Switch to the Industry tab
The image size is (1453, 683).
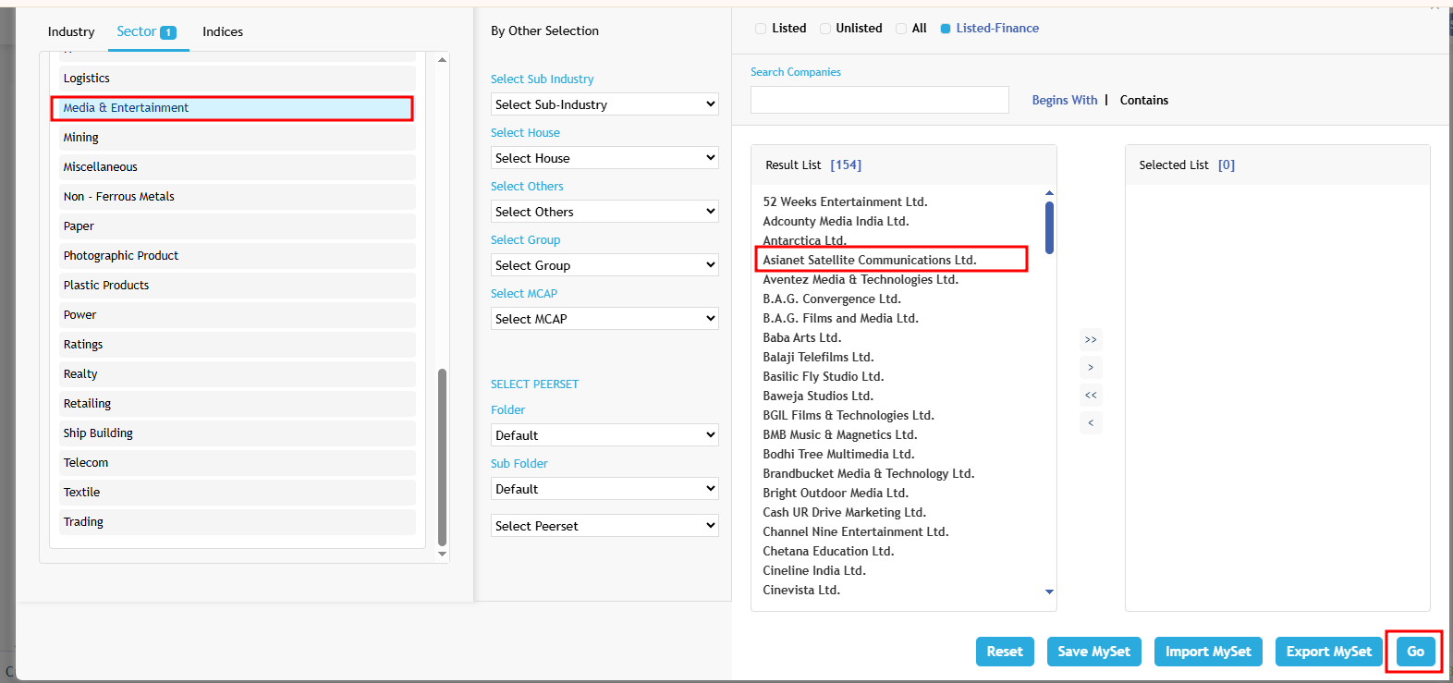click(71, 31)
